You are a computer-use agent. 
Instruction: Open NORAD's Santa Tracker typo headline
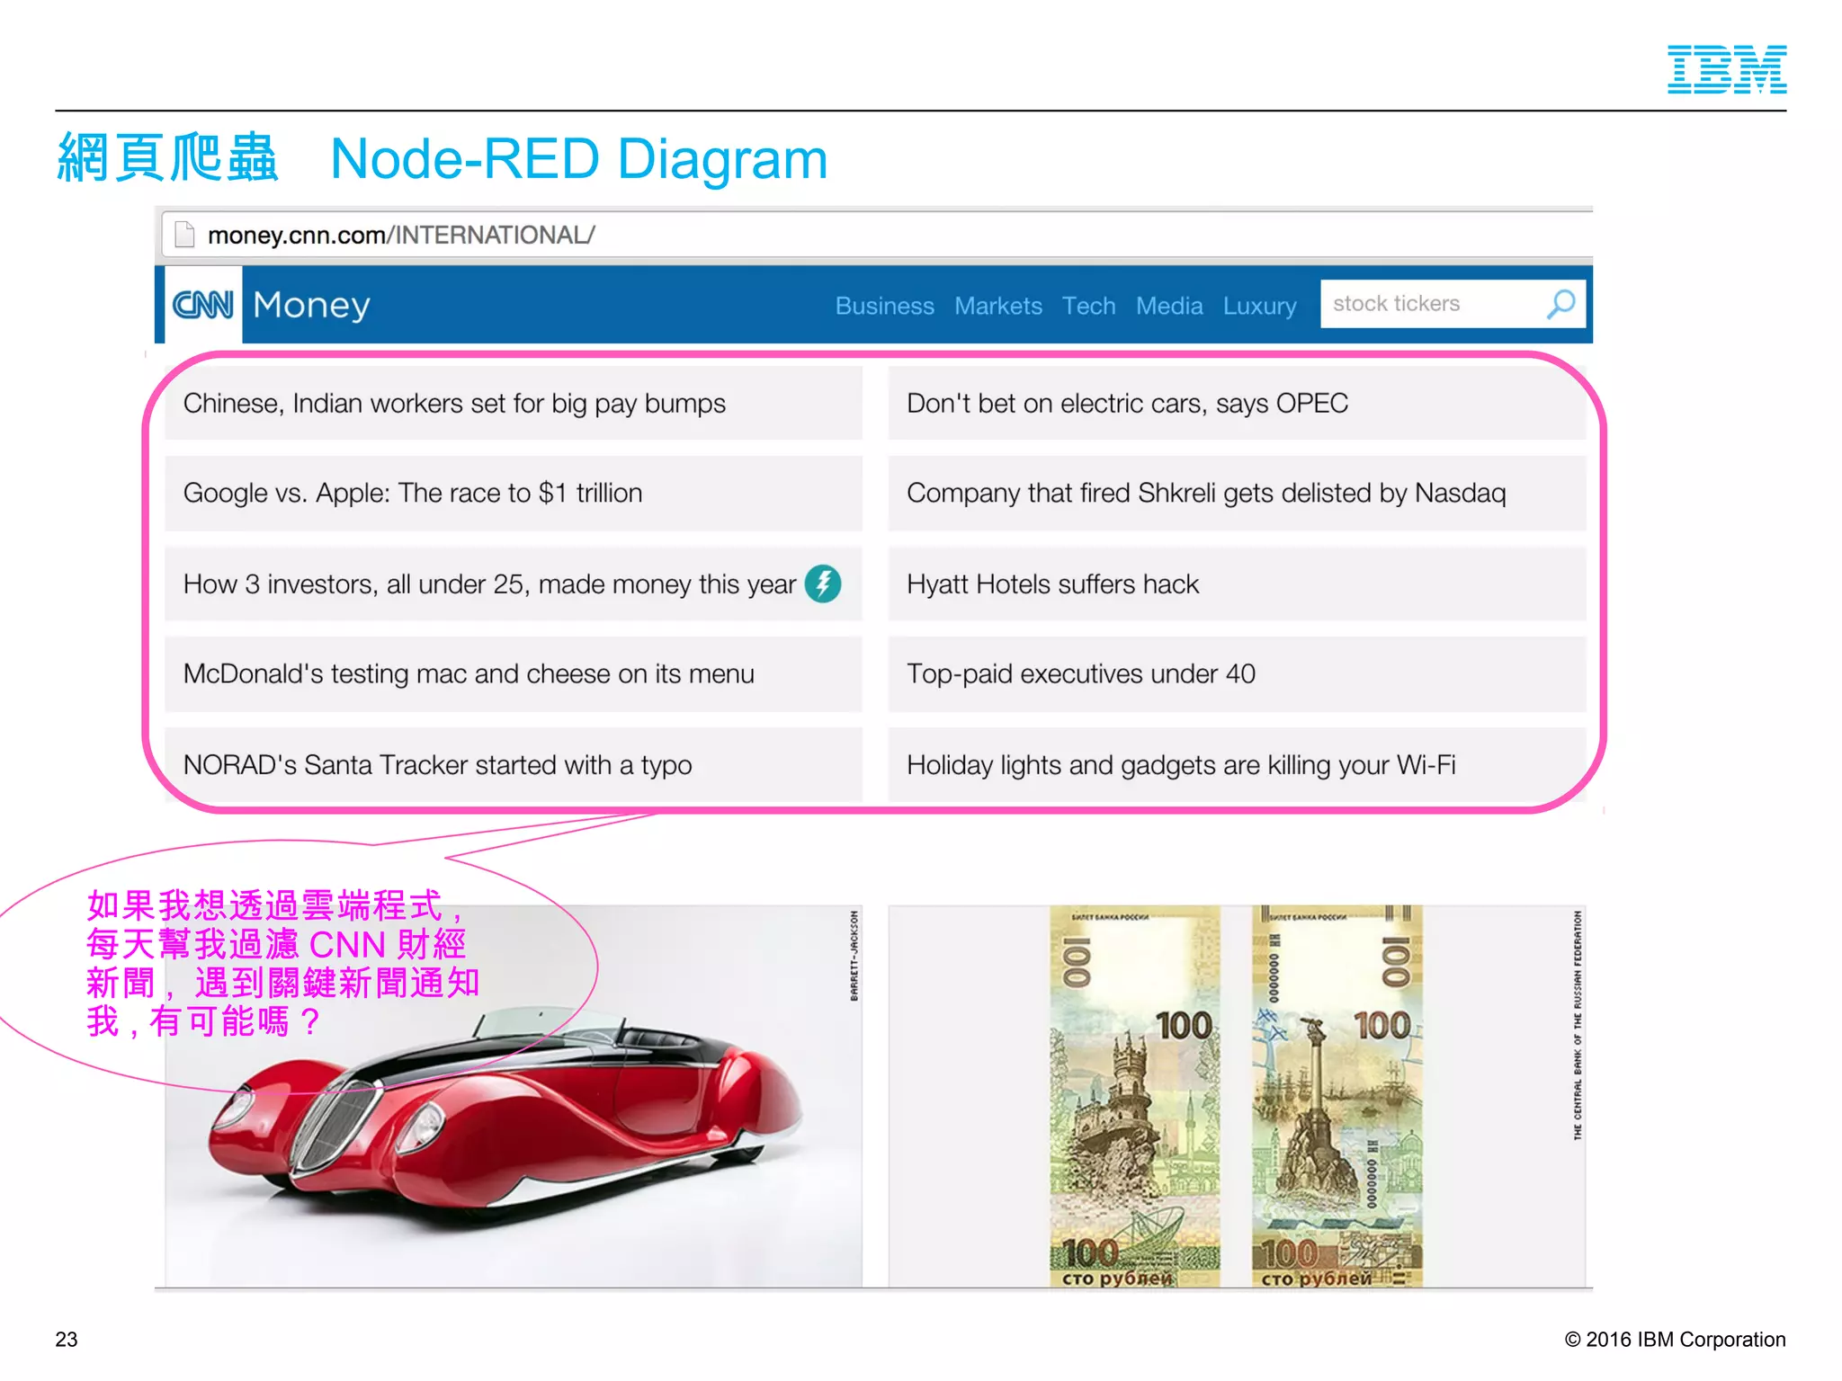click(x=514, y=764)
